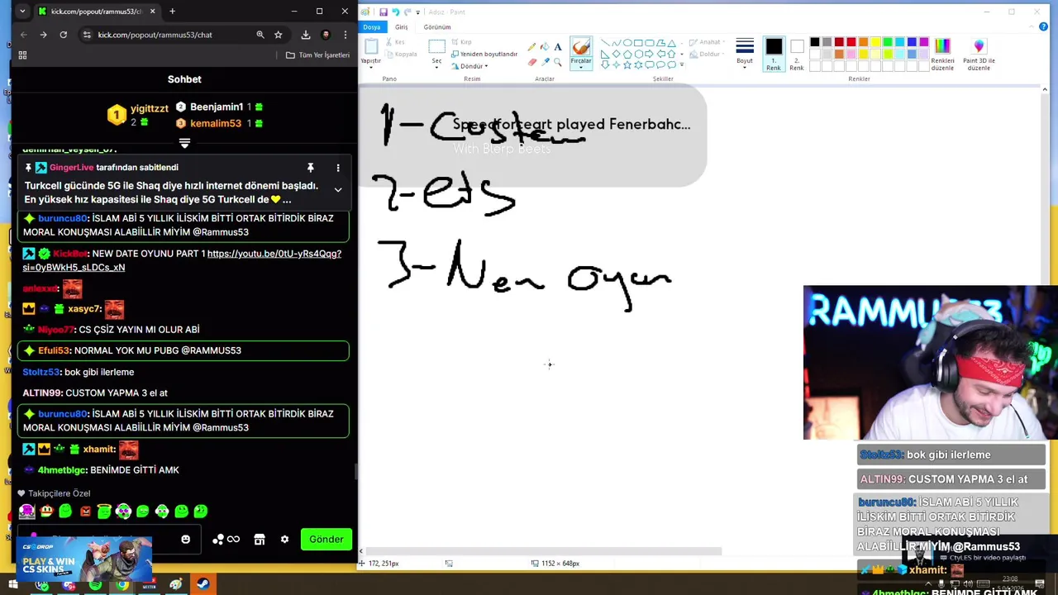Expand the shapes gallery more arrow
Screen dimensions: 1058x595
pos(680,64)
